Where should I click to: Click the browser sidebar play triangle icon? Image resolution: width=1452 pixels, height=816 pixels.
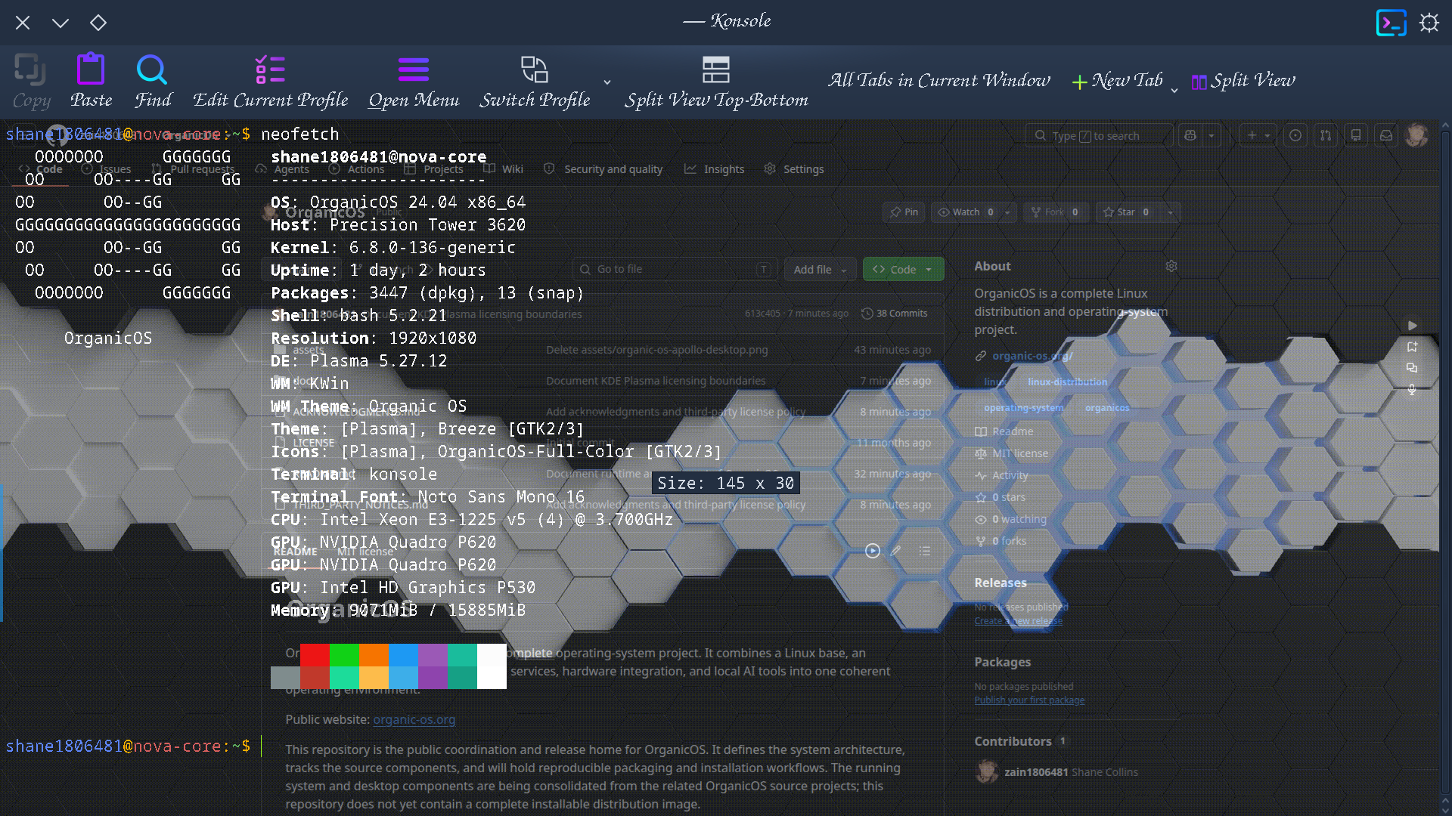1412,326
